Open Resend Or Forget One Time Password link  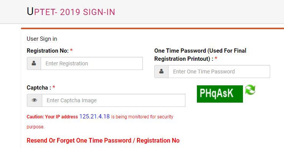click(x=103, y=141)
